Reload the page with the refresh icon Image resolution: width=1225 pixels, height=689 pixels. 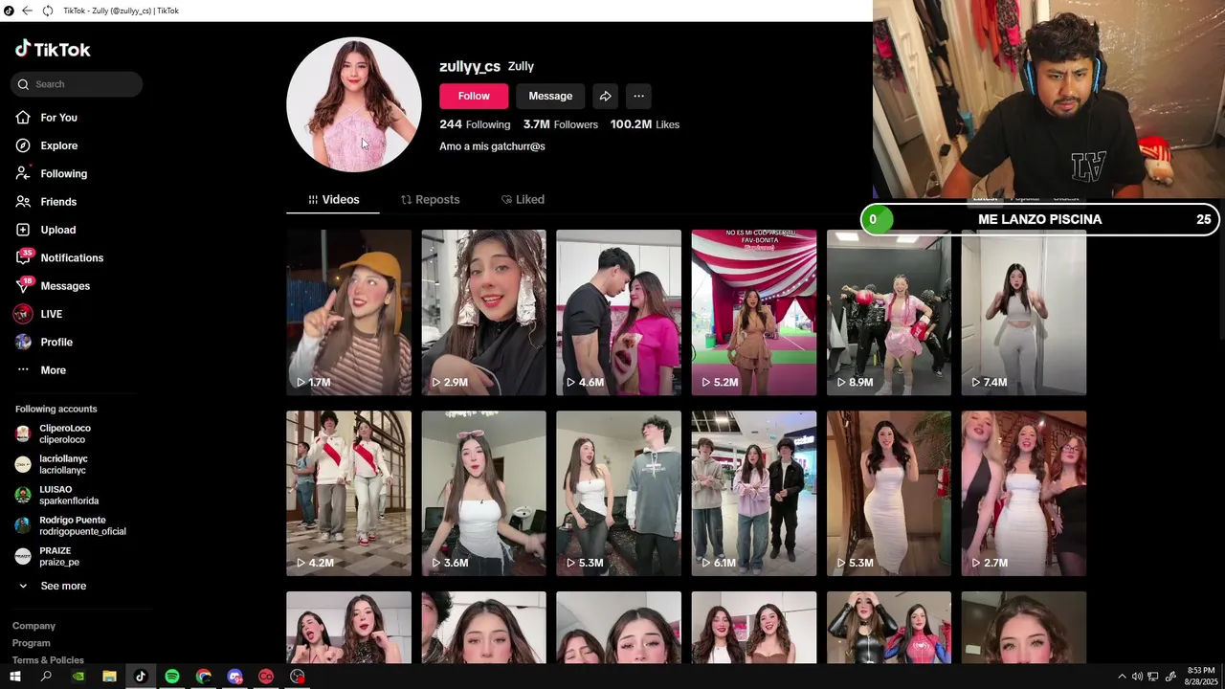(x=48, y=11)
